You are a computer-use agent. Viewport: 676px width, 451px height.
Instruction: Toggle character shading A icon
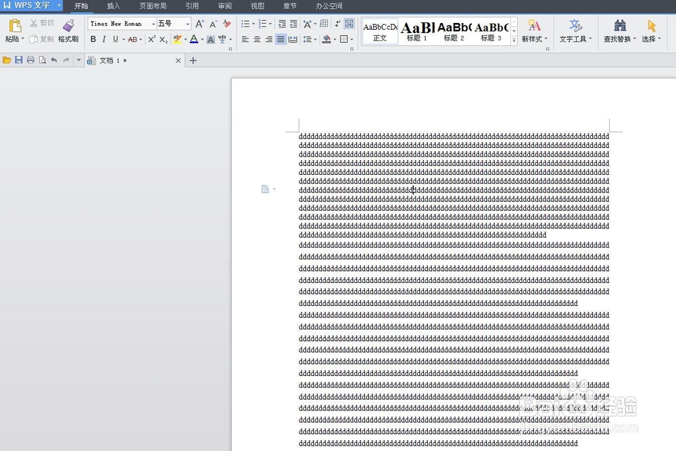(210, 40)
